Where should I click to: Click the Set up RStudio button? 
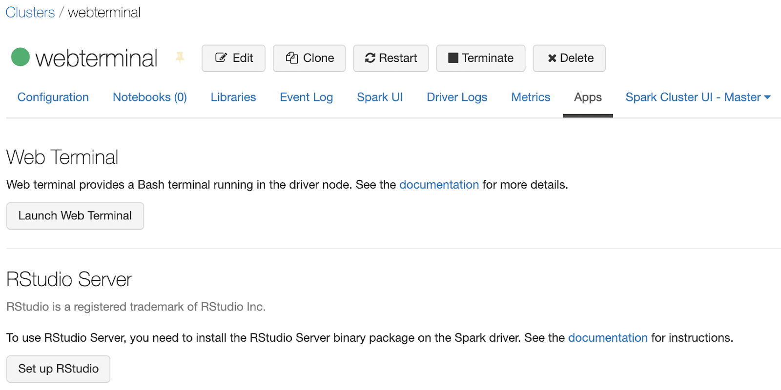(x=58, y=369)
